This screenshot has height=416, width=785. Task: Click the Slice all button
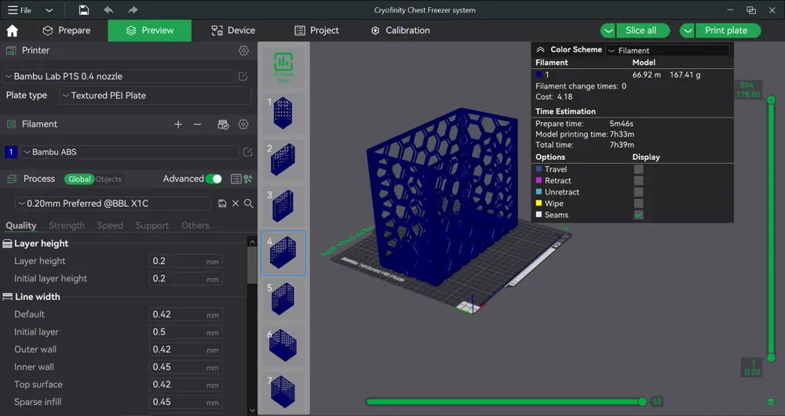643,31
